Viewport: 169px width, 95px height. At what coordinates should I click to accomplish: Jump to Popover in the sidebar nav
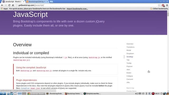[x=129, y=66]
